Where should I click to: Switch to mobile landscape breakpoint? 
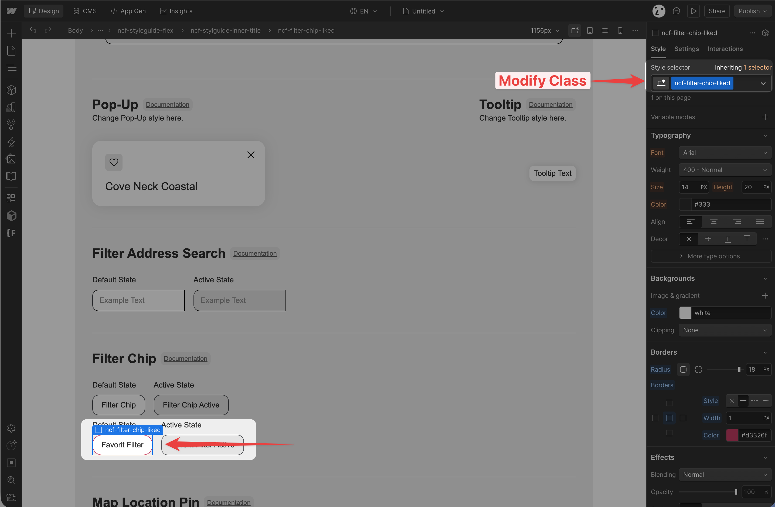coord(605,30)
